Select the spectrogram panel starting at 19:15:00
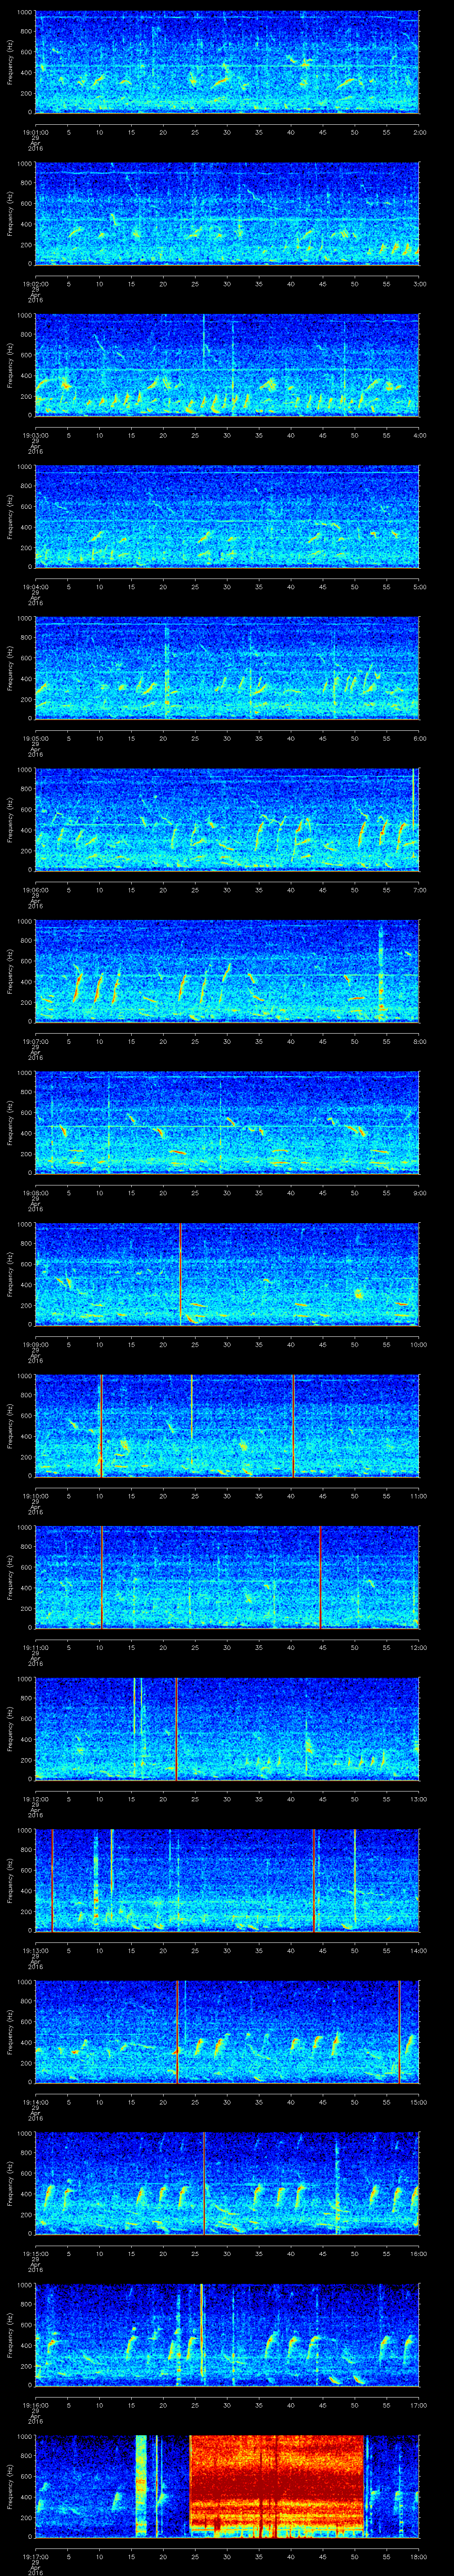Viewport: 454px width, 2576px height. point(227,2183)
